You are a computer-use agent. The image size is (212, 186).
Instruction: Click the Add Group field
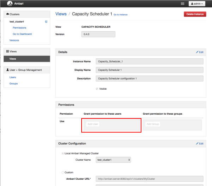[172, 125]
